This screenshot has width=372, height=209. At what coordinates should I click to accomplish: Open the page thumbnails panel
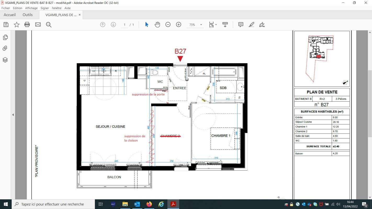[5, 37]
